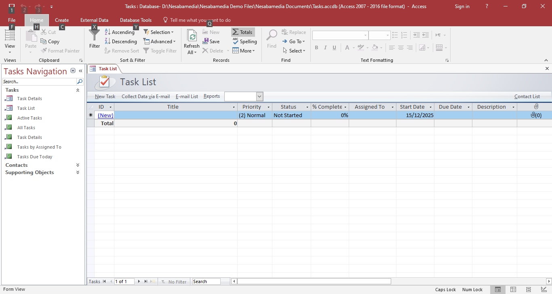Run the Spelling checker
Screen dimensions: 552x294
pos(236,42)
